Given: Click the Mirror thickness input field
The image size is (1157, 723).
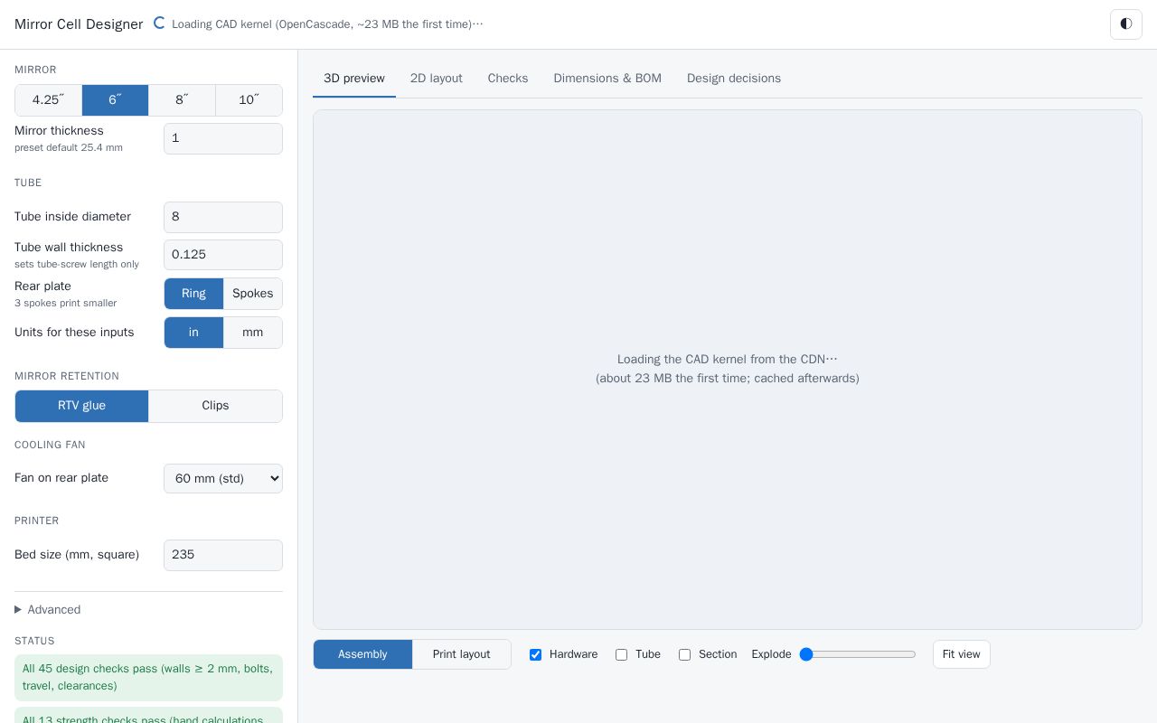Looking at the screenshot, I should [x=223, y=138].
